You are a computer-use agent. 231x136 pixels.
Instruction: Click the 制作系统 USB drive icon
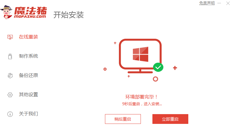pos(10,56)
